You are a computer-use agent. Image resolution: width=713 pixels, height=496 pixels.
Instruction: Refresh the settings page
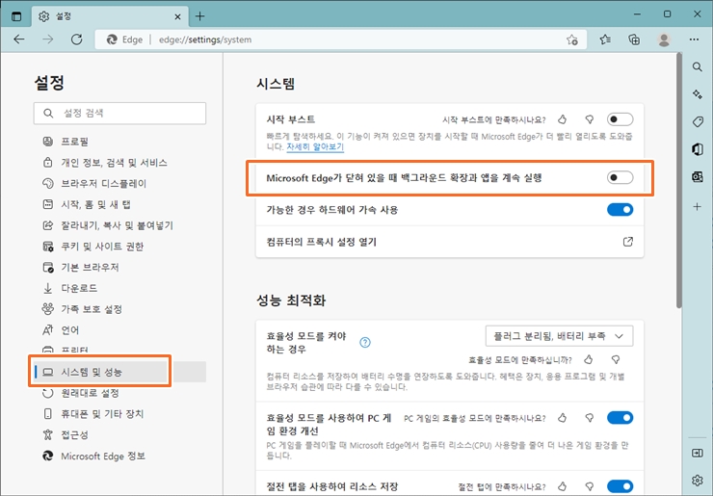click(x=76, y=39)
